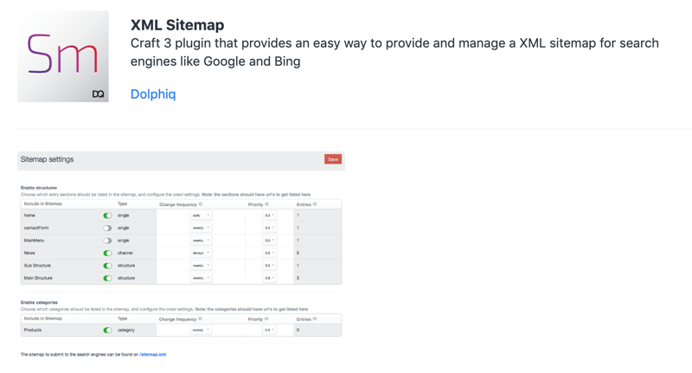Open priority dropdown for Products category

pos(269,330)
